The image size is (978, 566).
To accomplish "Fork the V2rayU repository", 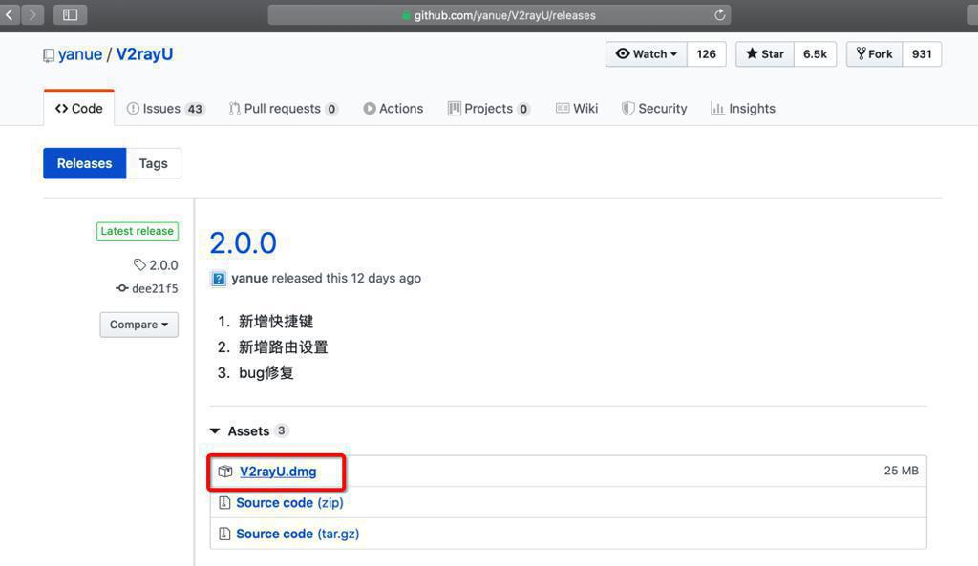I will pos(875,54).
